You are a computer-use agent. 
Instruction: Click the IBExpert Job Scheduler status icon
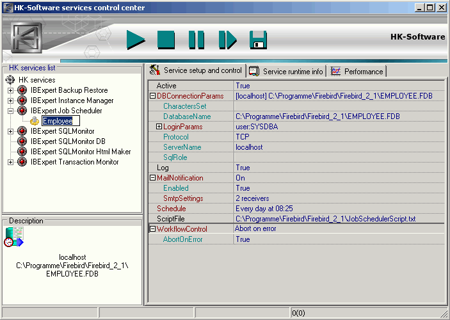pos(22,111)
